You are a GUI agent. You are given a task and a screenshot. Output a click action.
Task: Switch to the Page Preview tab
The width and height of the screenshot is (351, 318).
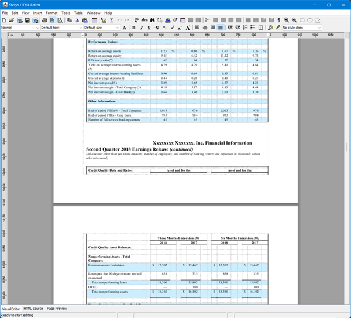57,308
